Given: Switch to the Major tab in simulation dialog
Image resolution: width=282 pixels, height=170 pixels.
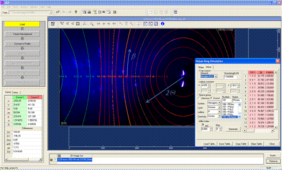Looking at the screenshot, I should pos(201,67).
